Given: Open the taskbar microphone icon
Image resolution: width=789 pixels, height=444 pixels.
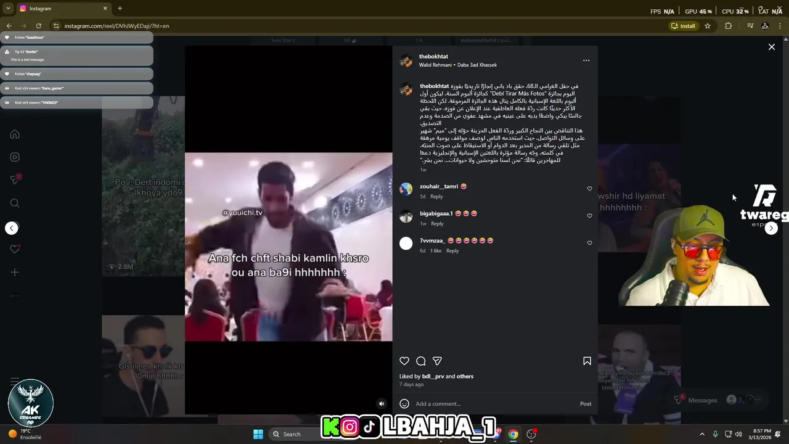Looking at the screenshot, I should (715, 434).
